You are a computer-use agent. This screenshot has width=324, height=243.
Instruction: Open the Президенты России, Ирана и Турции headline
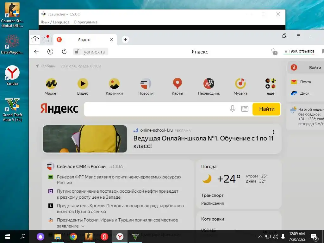coord(117,223)
